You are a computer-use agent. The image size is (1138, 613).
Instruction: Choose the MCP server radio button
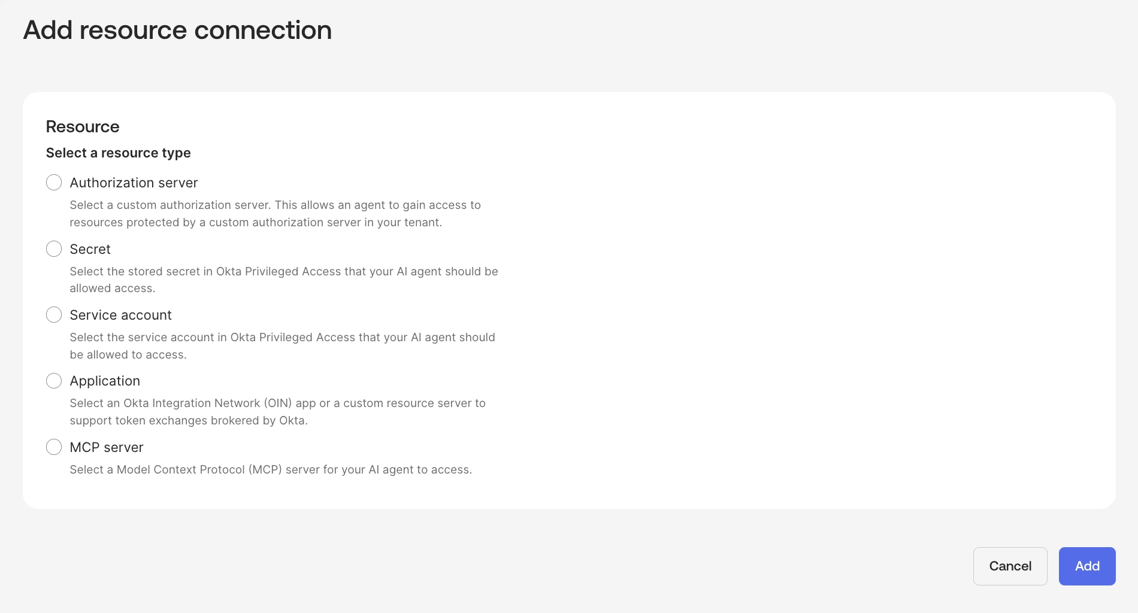coord(54,447)
